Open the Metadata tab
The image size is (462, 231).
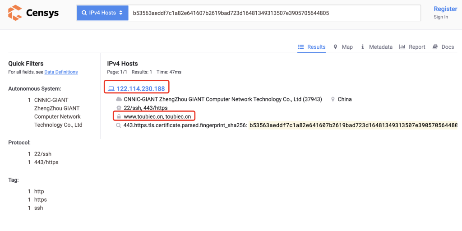click(x=377, y=47)
